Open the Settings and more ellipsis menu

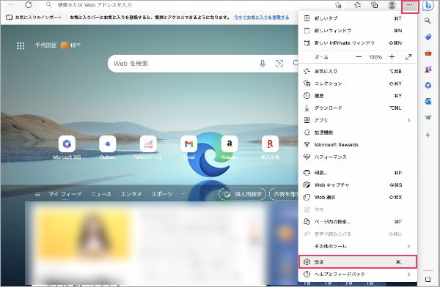[410, 5]
